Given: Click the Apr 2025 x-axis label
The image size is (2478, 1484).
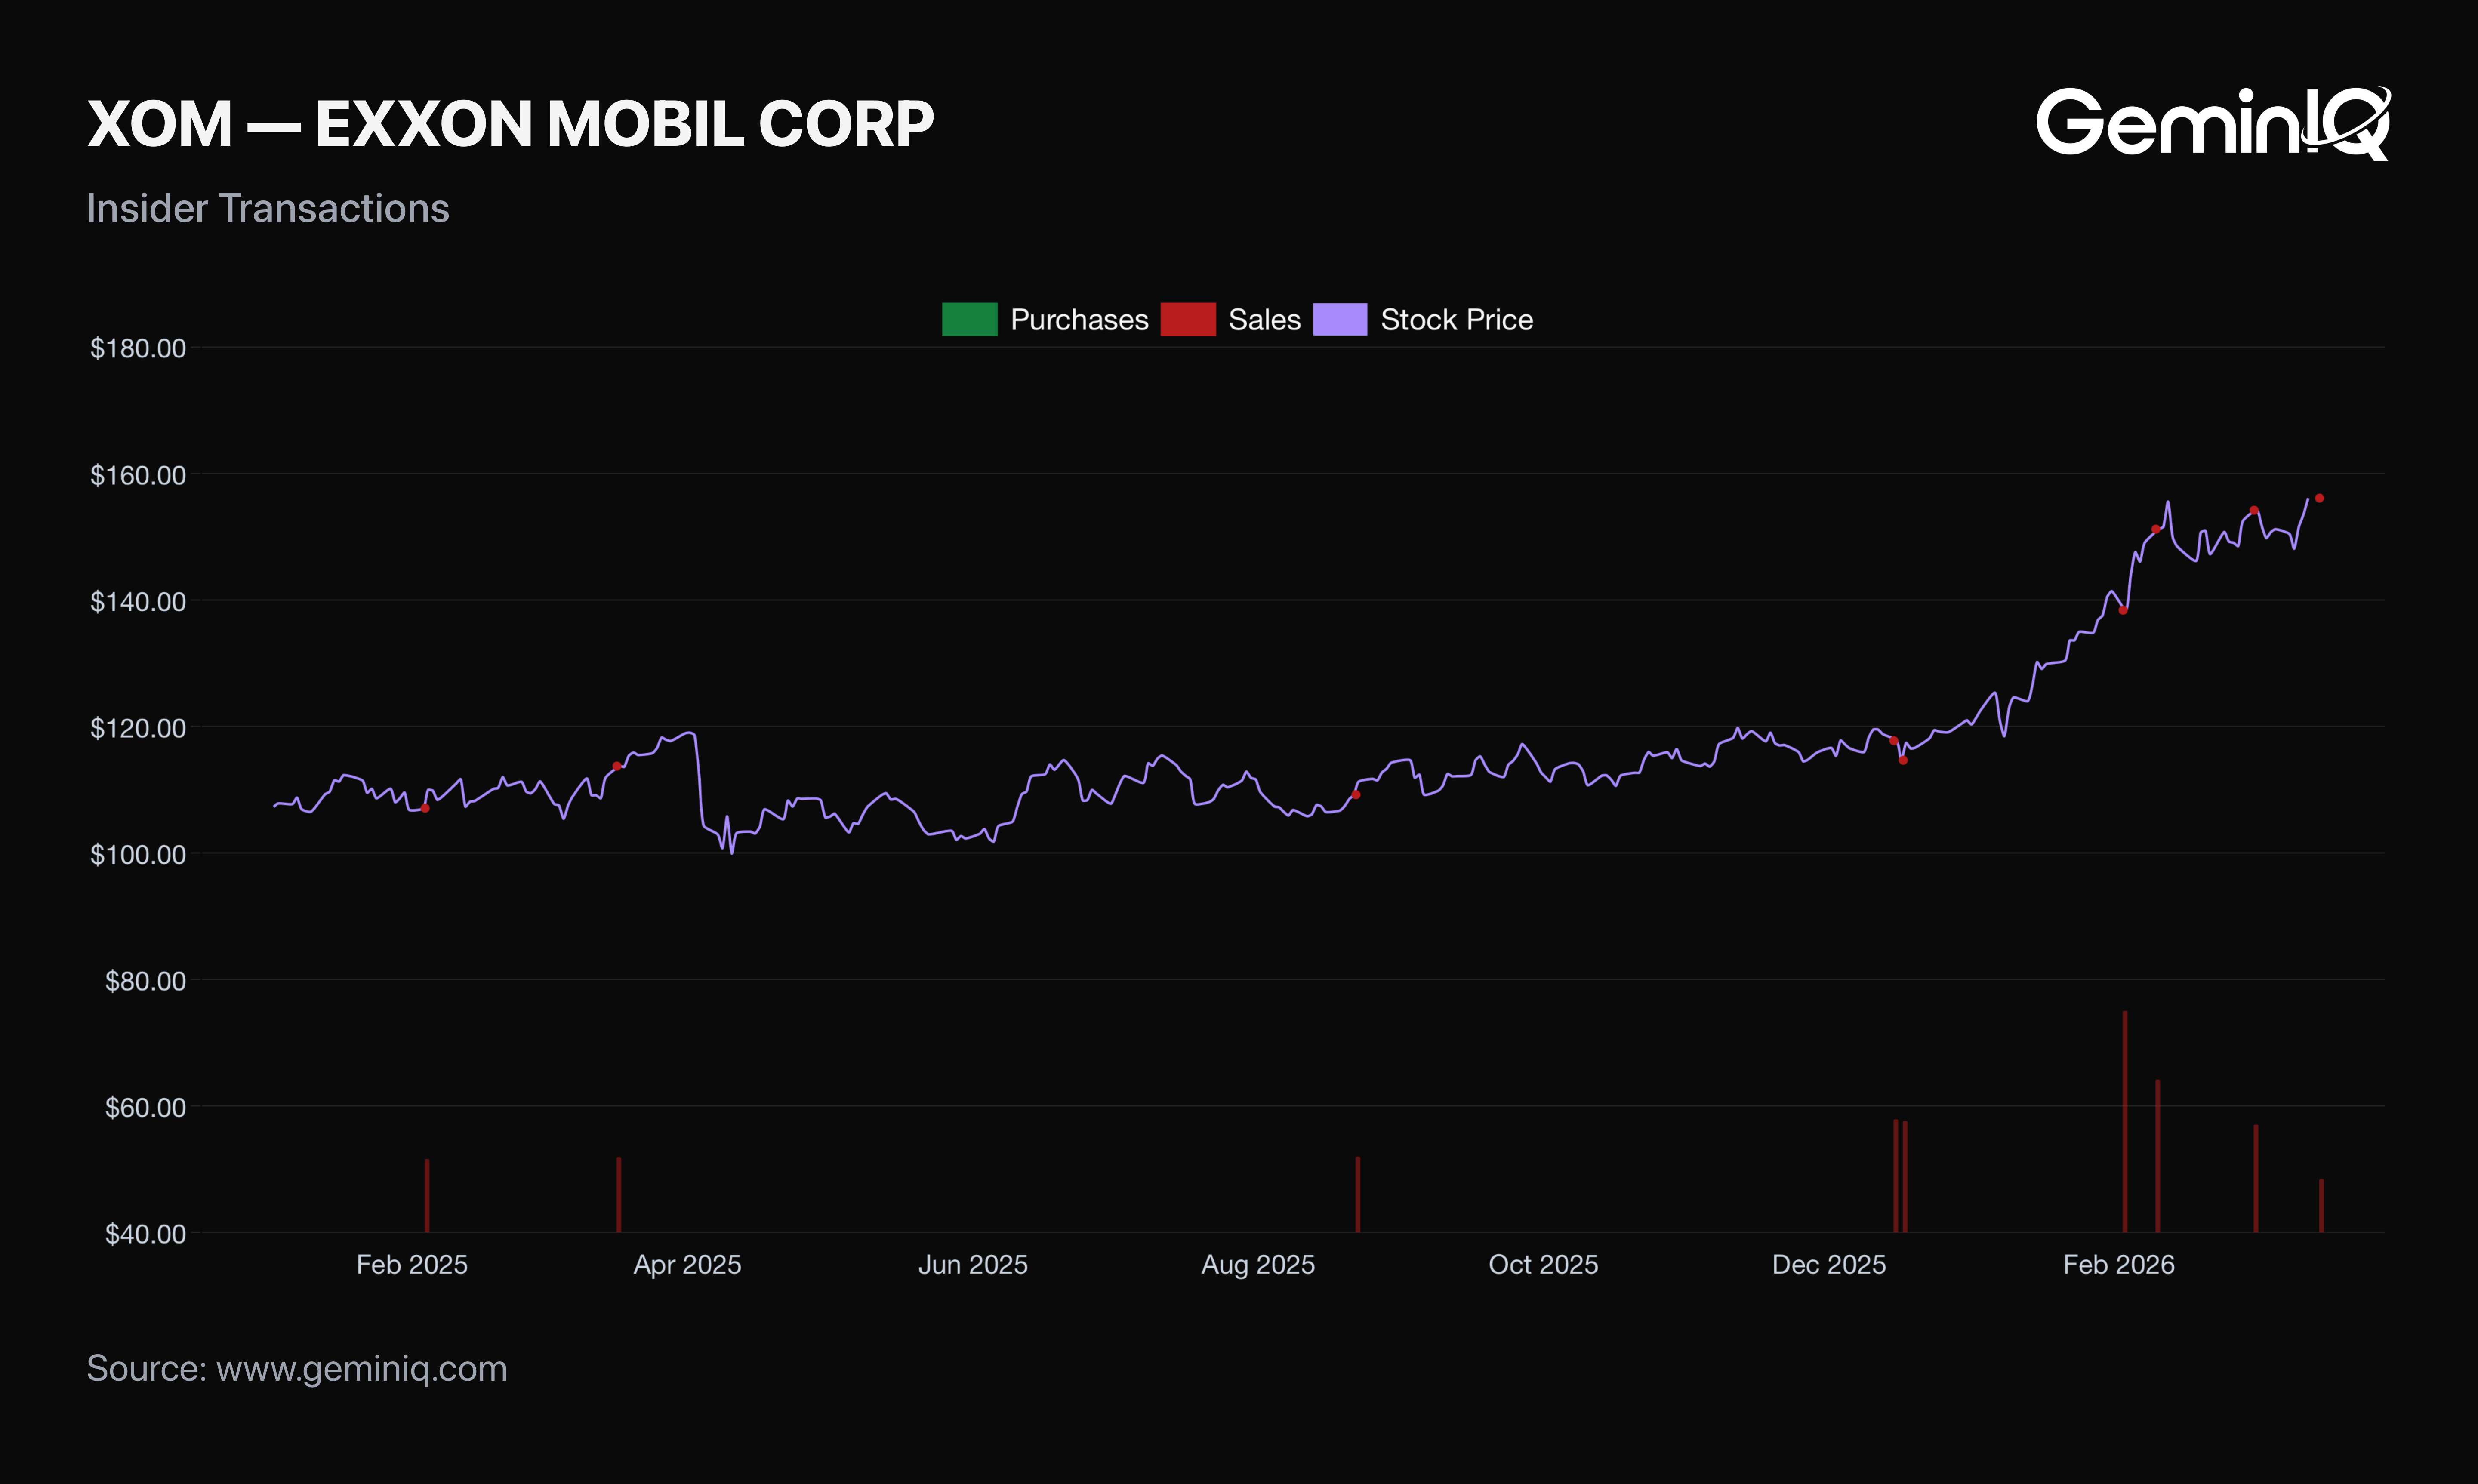Looking at the screenshot, I should 688,1265.
